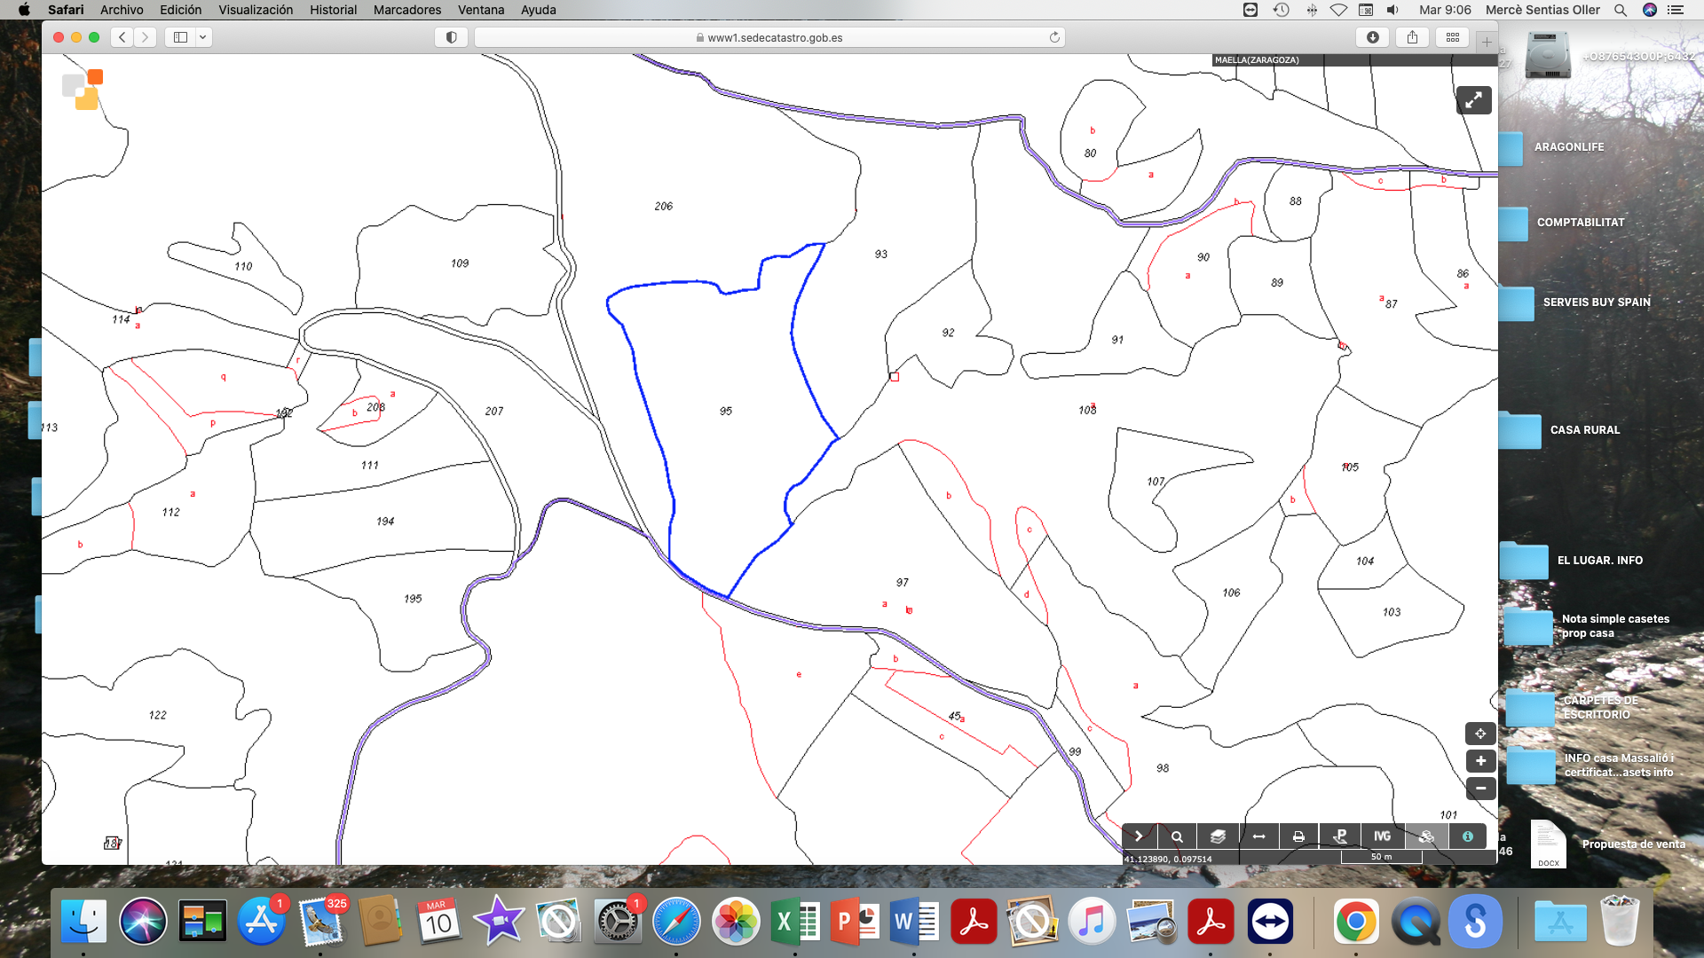Toggle fullscreen map view
The image size is (1704, 958).
(x=1473, y=100)
